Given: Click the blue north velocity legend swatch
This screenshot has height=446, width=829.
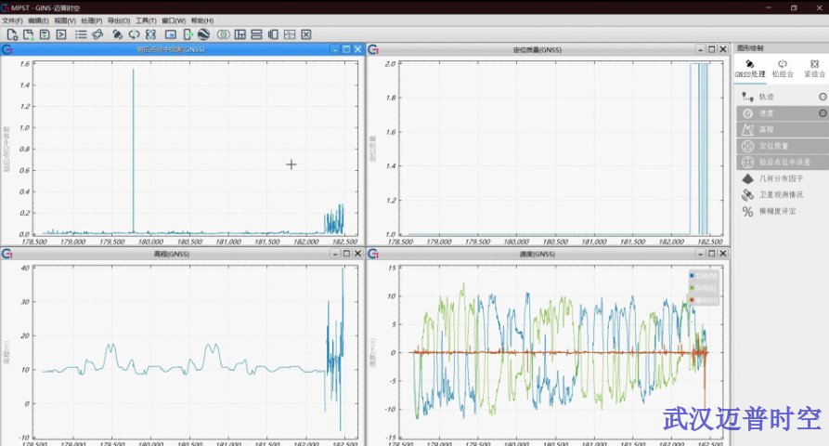Looking at the screenshot, I should click(692, 276).
